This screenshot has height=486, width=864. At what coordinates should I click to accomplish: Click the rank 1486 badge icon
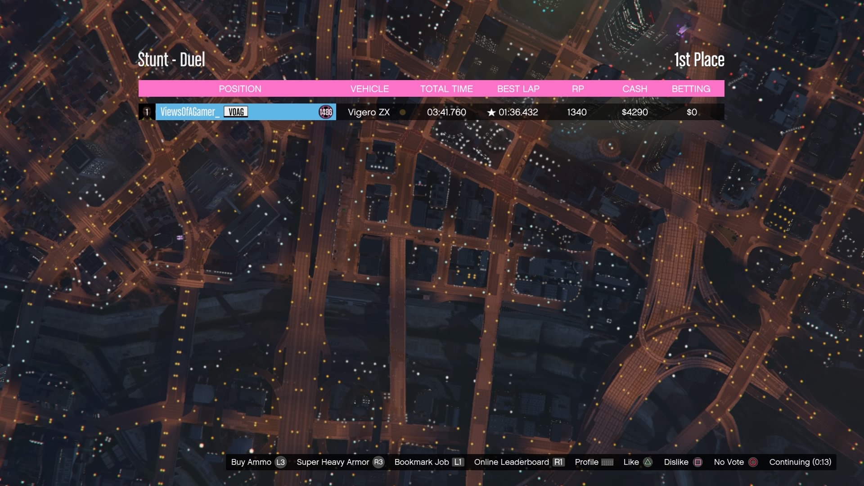[326, 112]
